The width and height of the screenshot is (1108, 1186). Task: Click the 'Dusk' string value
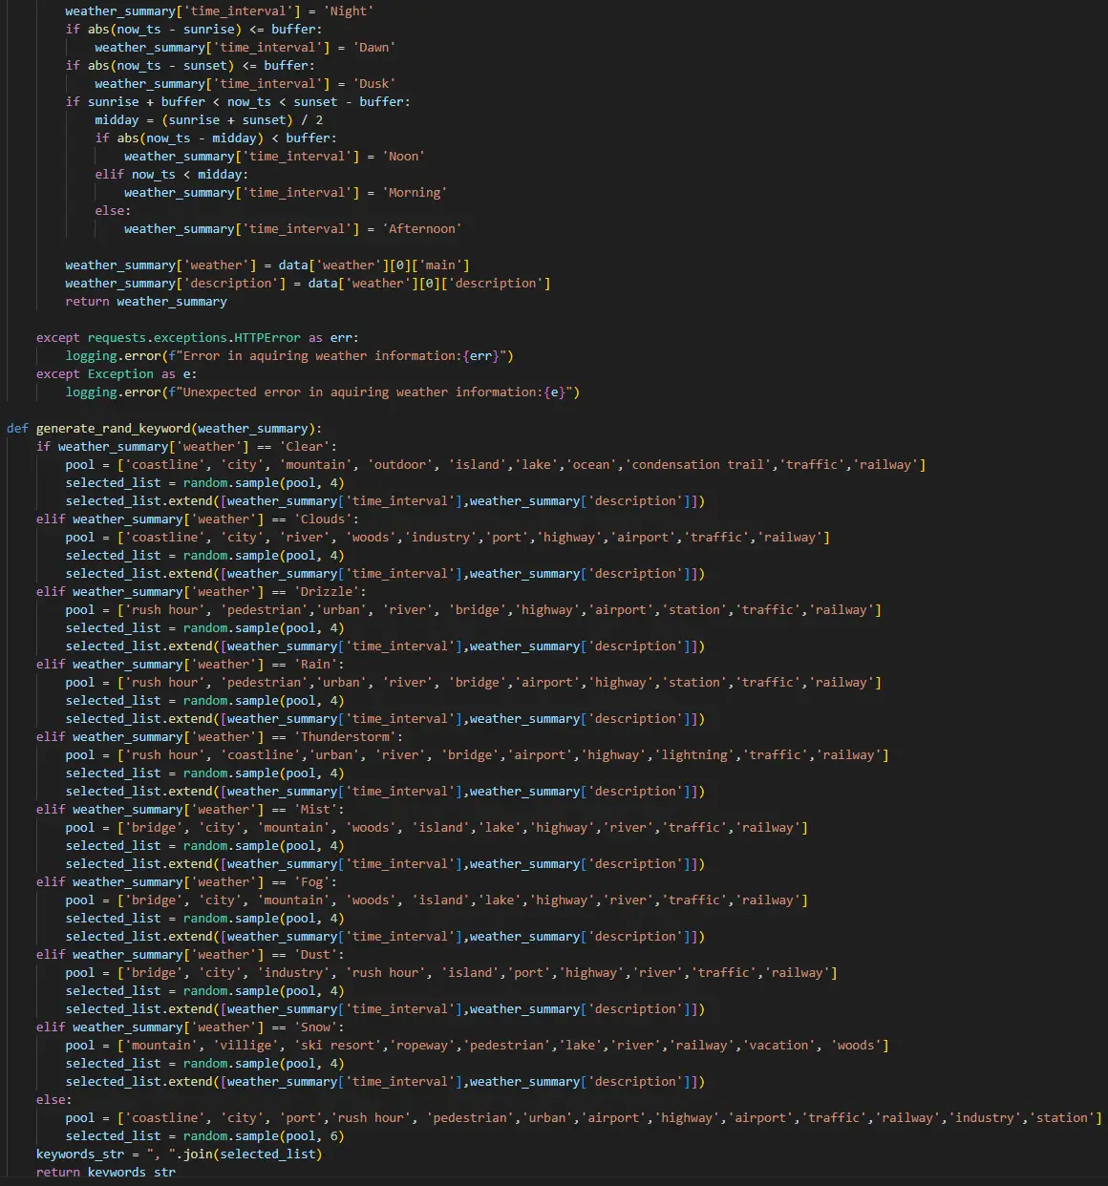(x=373, y=84)
